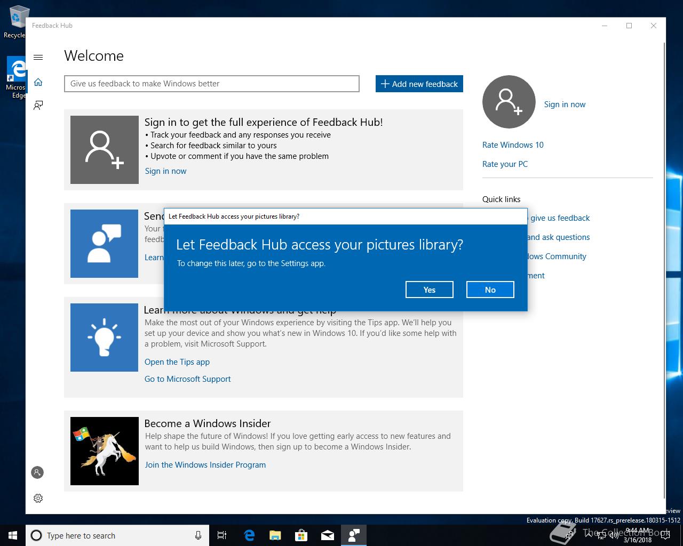Launch Edge from the taskbar
683x546 pixels.
249,535
